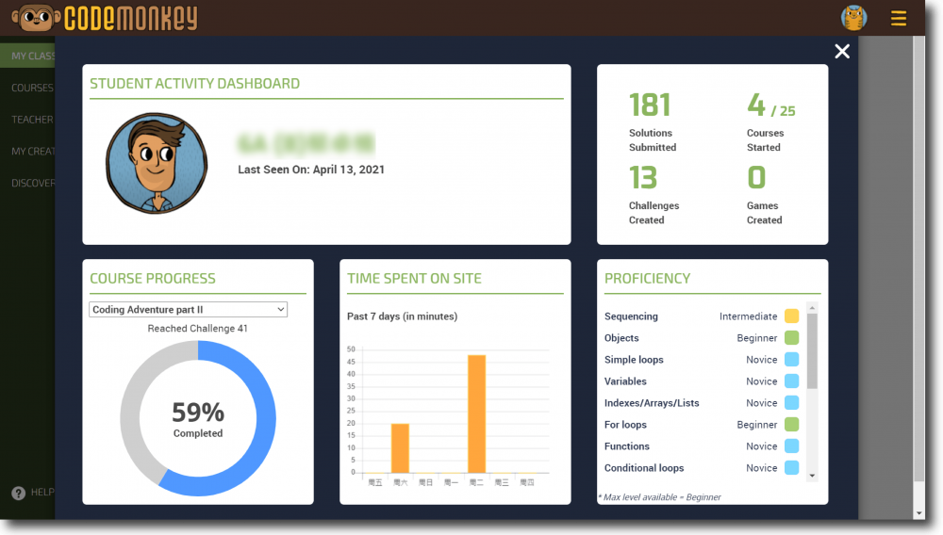Click the student avatar picture
Image resolution: width=943 pixels, height=535 pixels.
[157, 163]
